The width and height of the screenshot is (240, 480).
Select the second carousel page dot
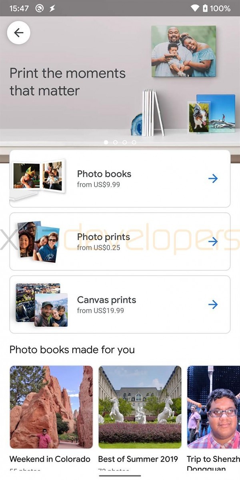point(115,142)
